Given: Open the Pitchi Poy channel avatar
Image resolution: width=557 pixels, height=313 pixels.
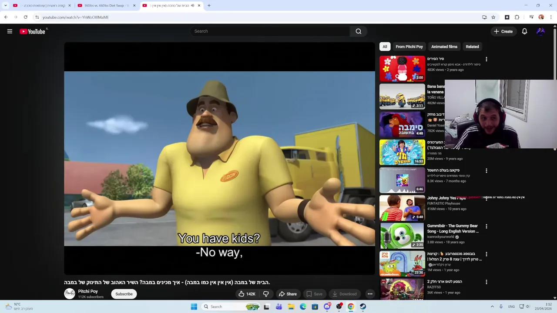Looking at the screenshot, I should 70,294.
